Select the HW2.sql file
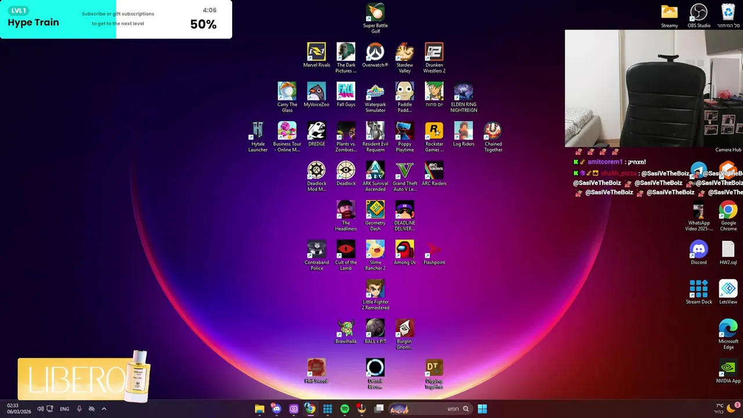The image size is (743, 418). [728, 253]
